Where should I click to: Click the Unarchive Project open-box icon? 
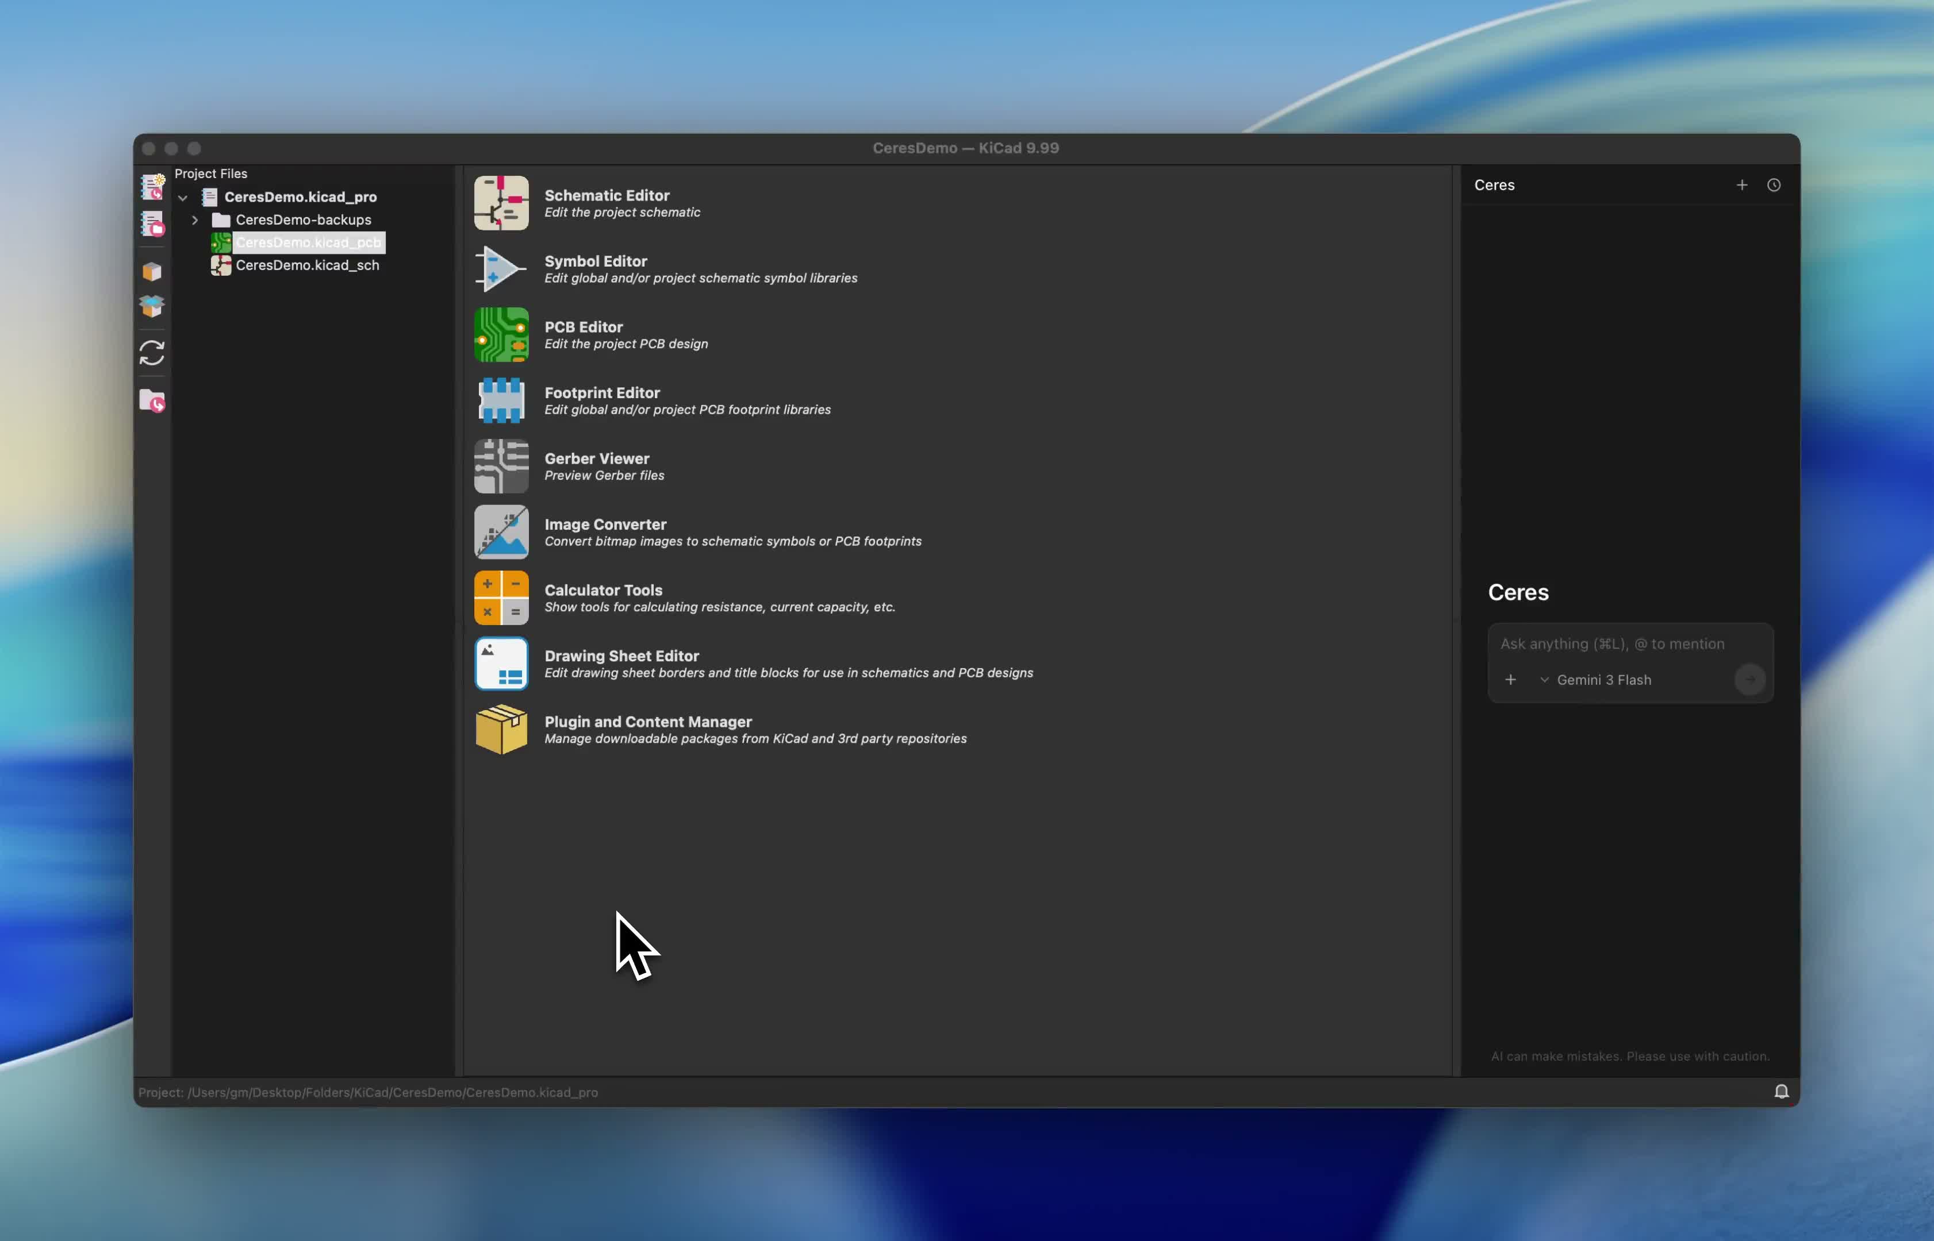pos(152,306)
